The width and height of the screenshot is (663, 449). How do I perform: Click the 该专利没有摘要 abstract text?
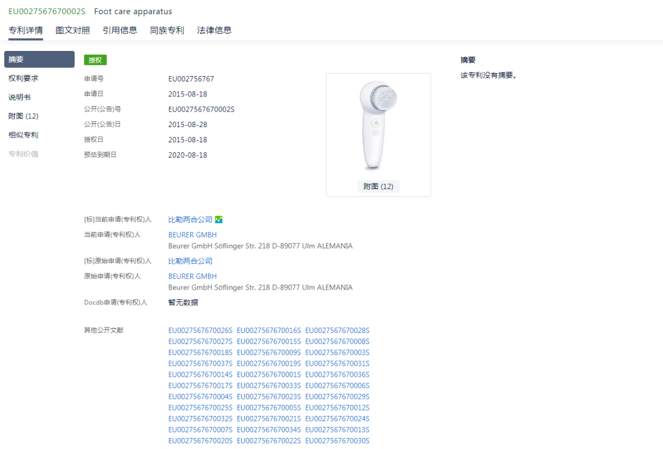pos(489,75)
